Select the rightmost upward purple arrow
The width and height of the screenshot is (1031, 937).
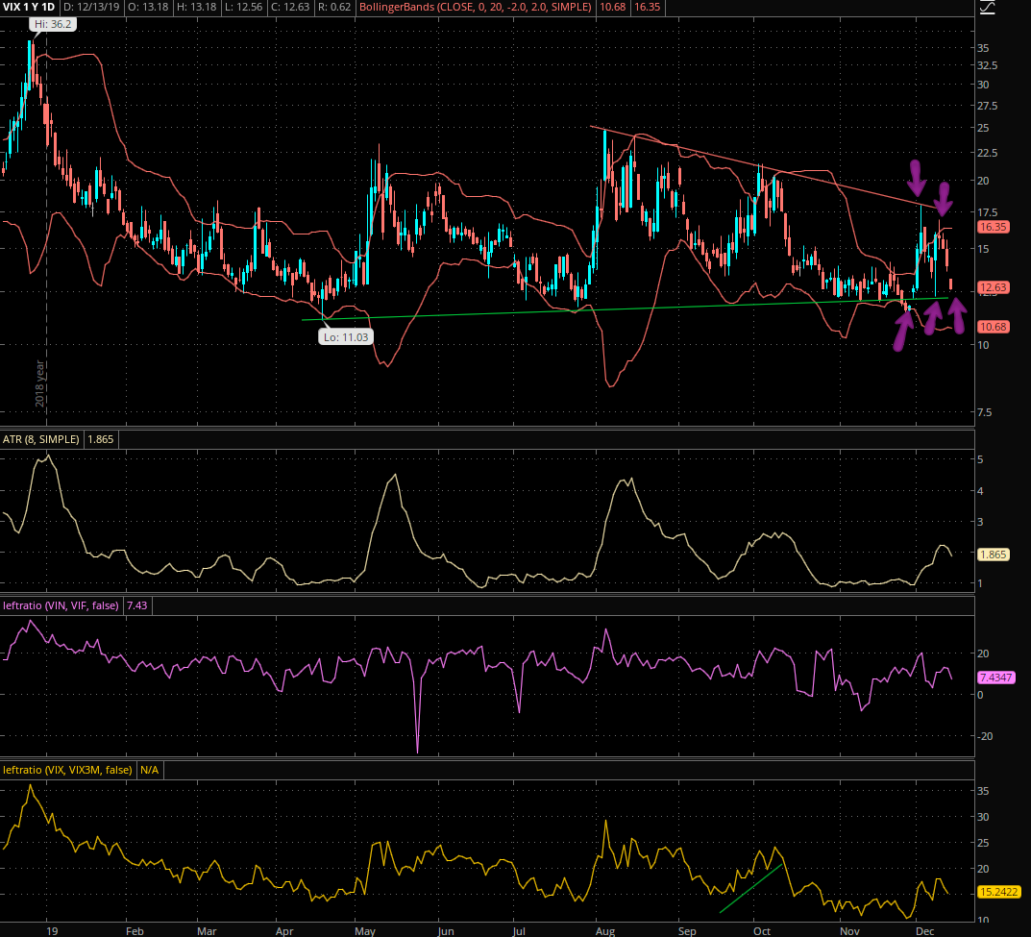957,315
